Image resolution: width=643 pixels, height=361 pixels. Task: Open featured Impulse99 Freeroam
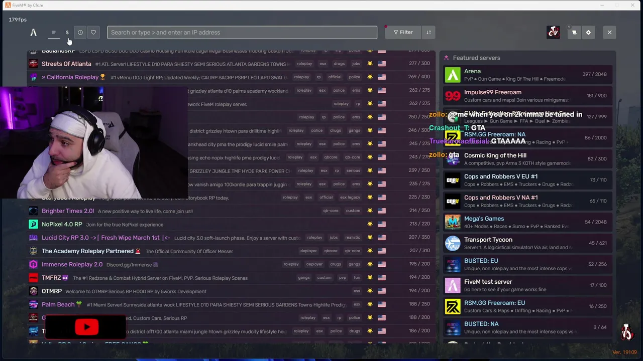click(527, 96)
